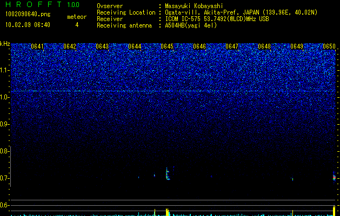Click the 1.1 frequency axis label

click(4, 70)
